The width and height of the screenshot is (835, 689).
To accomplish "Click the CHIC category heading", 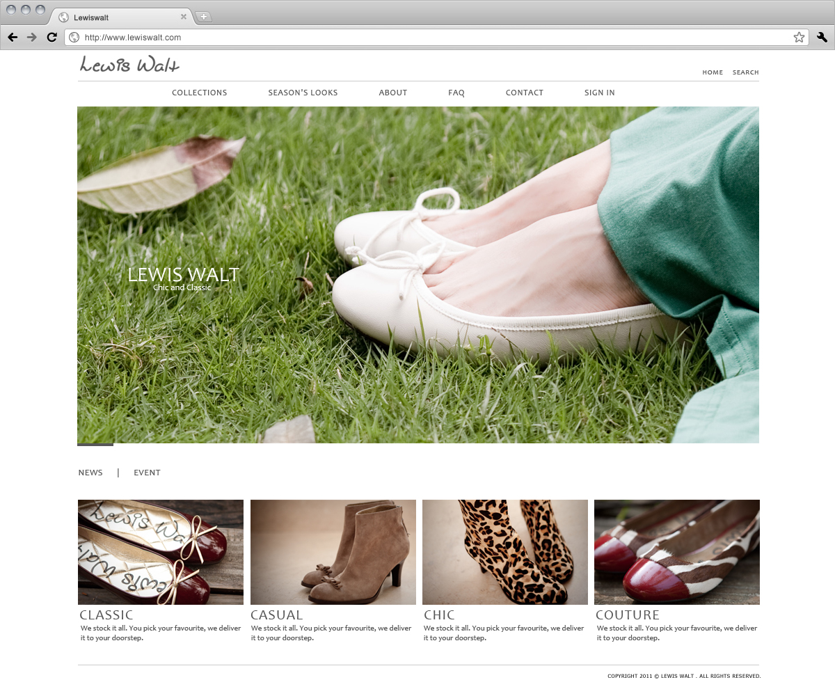I will click(439, 615).
